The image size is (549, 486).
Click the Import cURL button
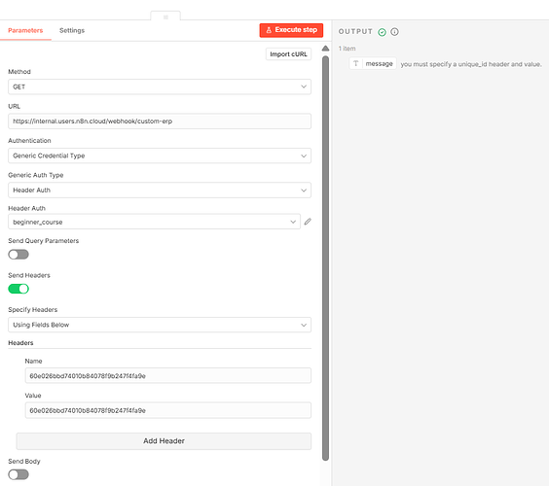pyautogui.click(x=288, y=54)
